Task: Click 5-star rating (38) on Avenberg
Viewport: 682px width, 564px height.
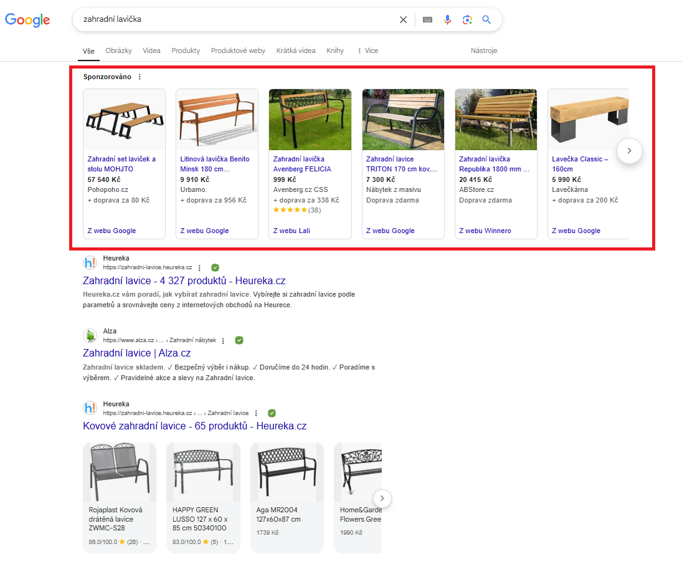Action: pos(297,210)
